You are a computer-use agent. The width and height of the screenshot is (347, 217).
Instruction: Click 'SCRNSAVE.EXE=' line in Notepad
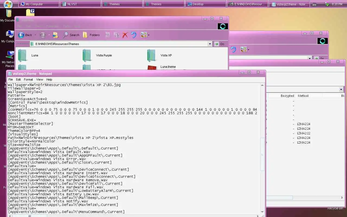pos(22,120)
